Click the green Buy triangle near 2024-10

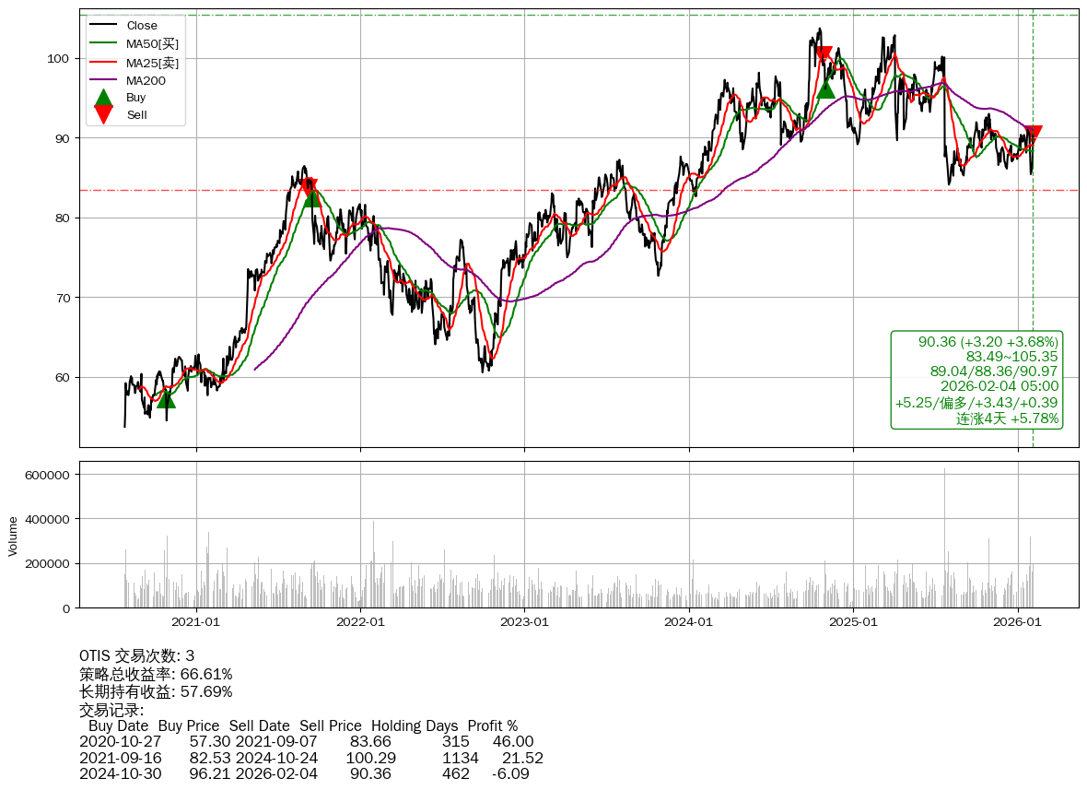825,88
